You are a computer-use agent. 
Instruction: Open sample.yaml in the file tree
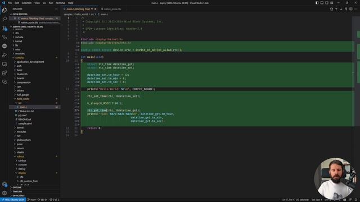pyautogui.click(x=25, y=123)
